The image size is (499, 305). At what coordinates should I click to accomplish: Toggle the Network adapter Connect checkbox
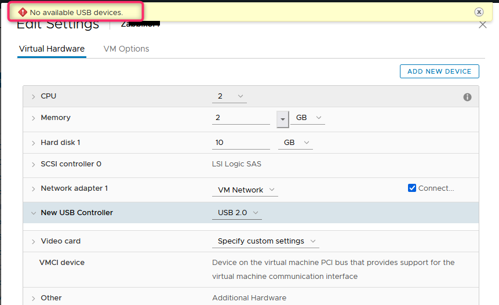point(412,188)
